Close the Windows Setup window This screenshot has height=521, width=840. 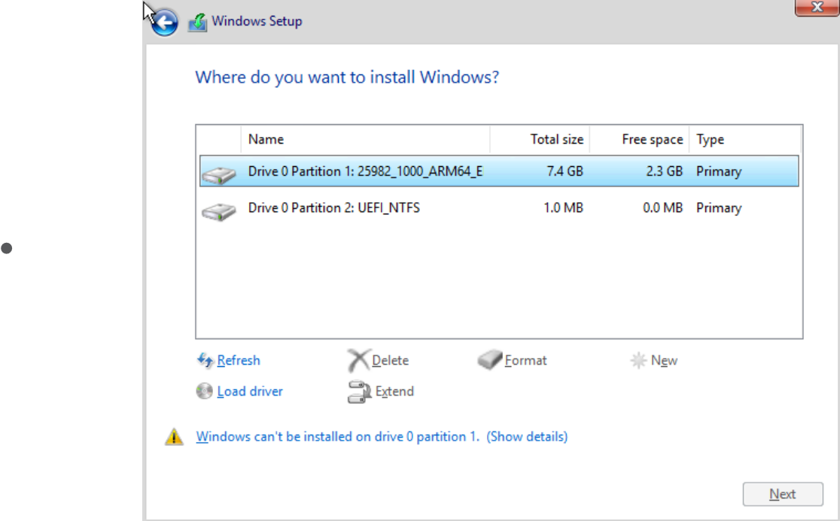(817, 8)
